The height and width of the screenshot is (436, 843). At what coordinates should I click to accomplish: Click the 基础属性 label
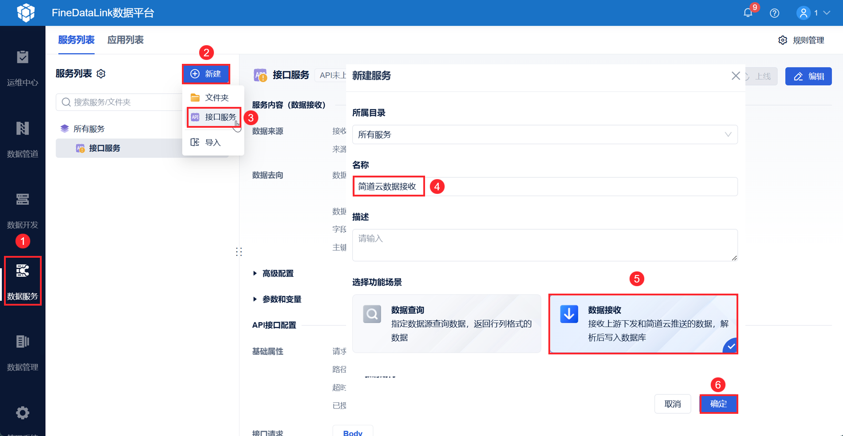coord(268,351)
